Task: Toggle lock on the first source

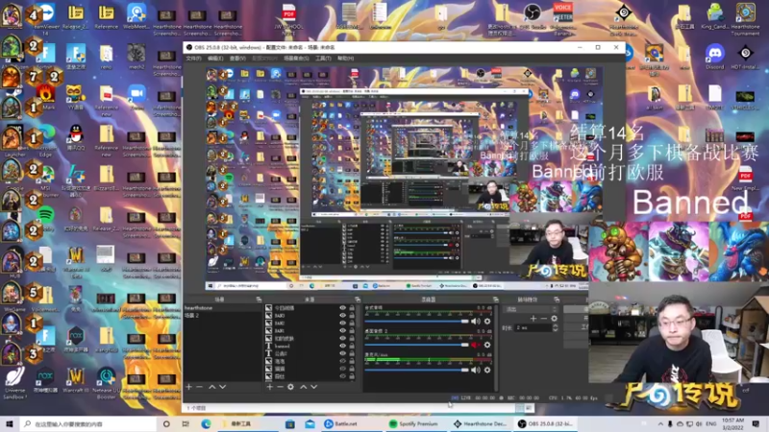Action: (x=352, y=308)
